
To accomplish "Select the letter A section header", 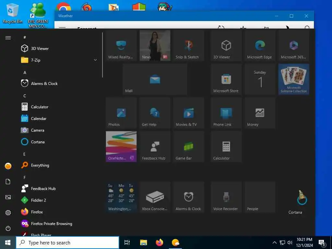I will click(x=25, y=72).
